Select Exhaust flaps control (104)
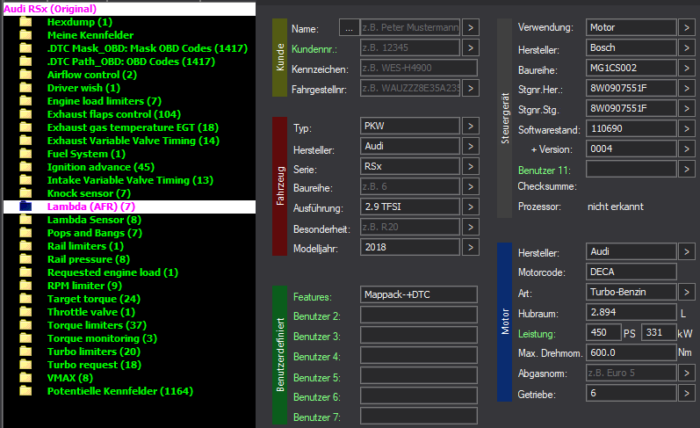 point(114,114)
